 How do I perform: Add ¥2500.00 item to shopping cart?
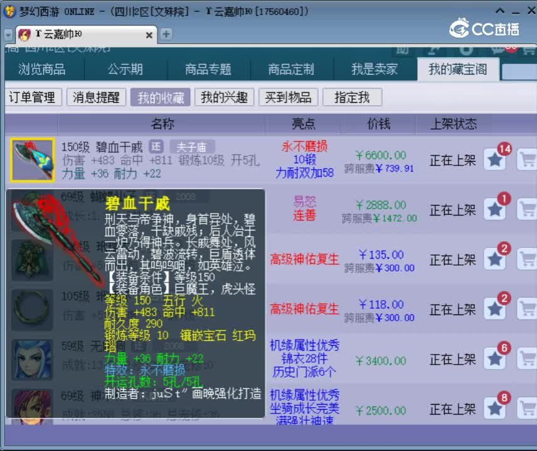click(x=527, y=408)
